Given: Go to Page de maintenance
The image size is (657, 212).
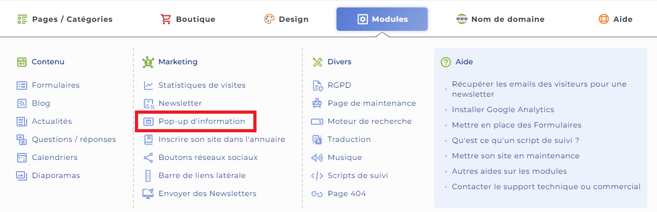Looking at the screenshot, I should coord(372,103).
